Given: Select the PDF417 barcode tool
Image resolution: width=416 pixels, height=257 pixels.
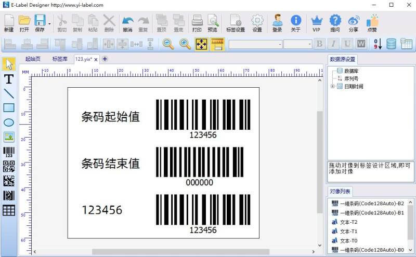Looking at the screenshot, I should [9, 196].
